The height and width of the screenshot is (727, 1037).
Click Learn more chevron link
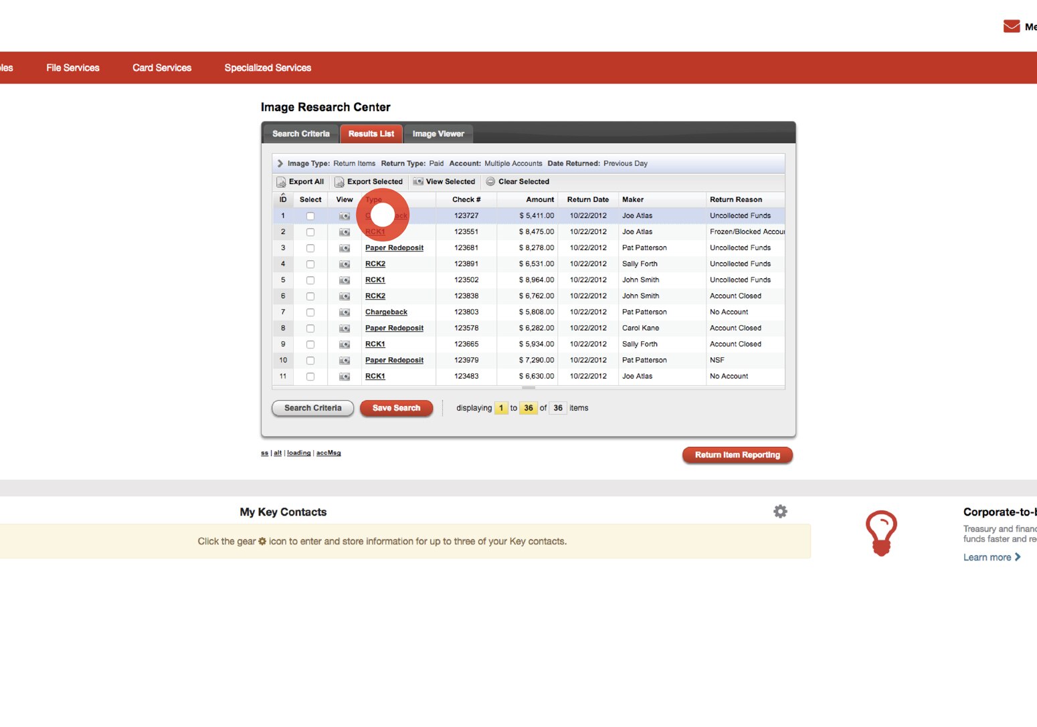[x=1018, y=556]
